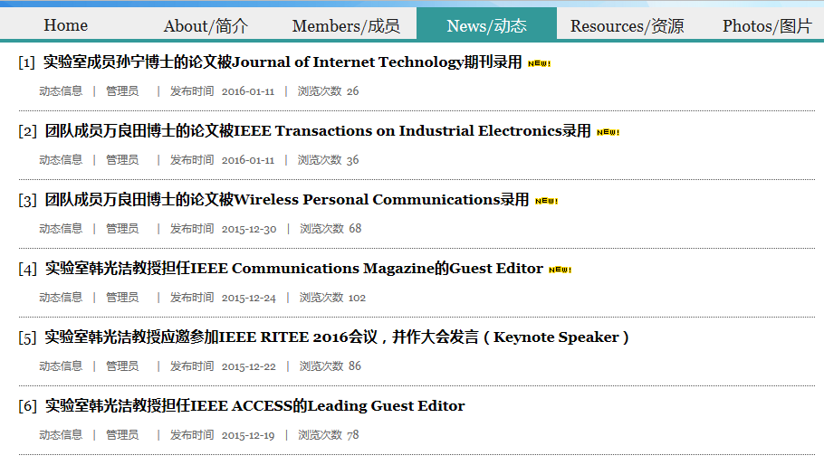The image size is (824, 465).
Task: View the IEEE RITEE 2016 Keynote Speaker news
Action: coord(336,337)
